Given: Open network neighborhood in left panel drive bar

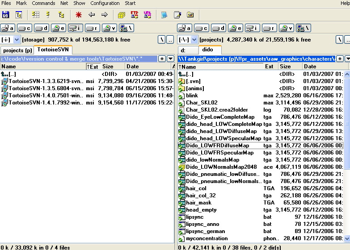Looking at the screenshot, I should coord(127,28).
